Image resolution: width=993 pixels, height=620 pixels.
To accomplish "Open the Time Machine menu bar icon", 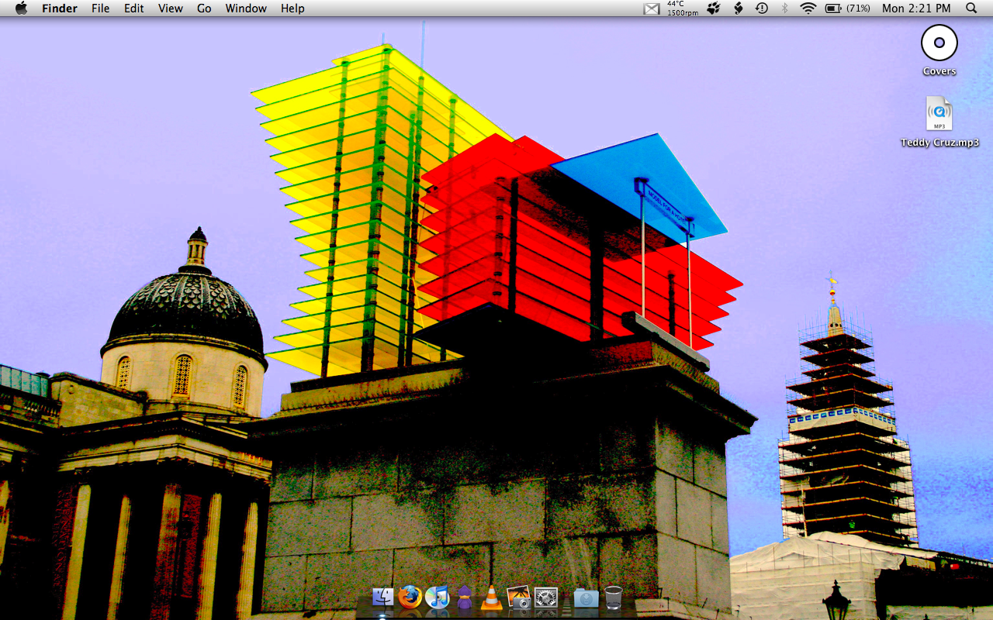I will coord(762,9).
